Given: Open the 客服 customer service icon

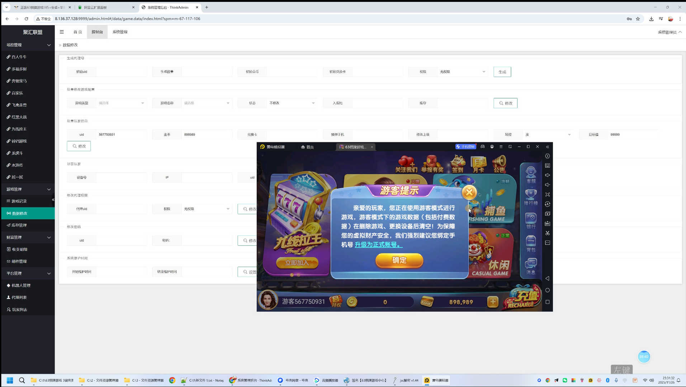Looking at the screenshot, I should (x=531, y=175).
